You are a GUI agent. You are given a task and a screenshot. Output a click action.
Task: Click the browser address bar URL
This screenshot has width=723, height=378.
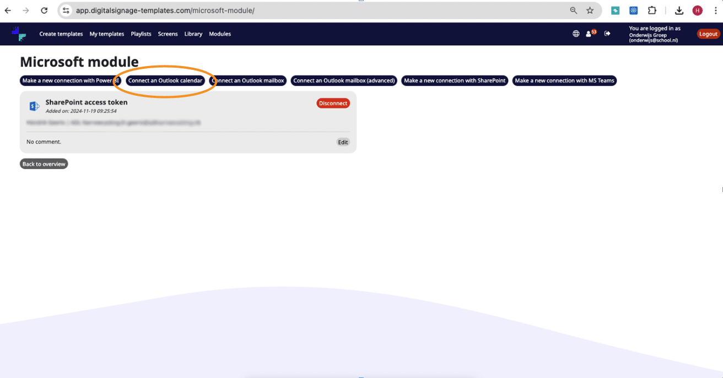(x=165, y=10)
